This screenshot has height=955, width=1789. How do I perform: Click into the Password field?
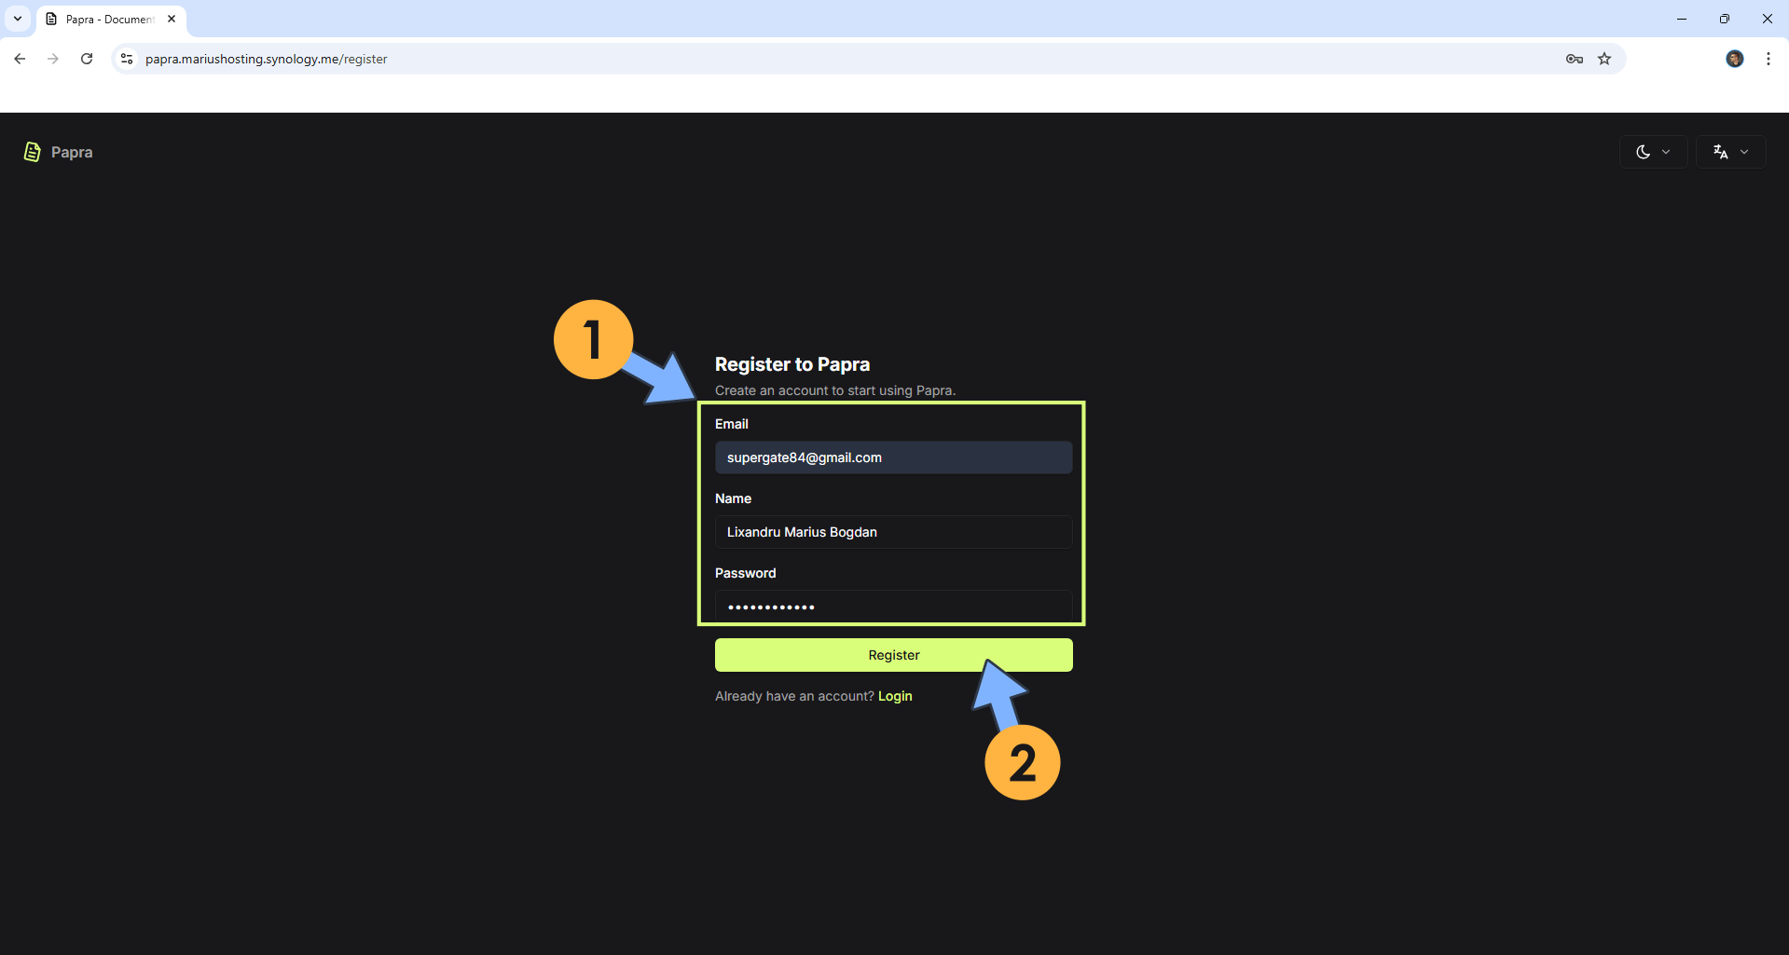click(x=893, y=606)
